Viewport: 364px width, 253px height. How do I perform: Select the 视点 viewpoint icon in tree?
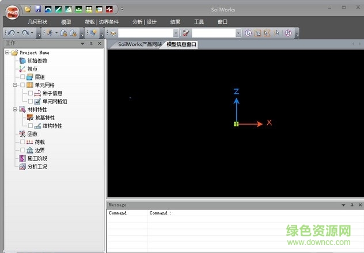click(22, 68)
